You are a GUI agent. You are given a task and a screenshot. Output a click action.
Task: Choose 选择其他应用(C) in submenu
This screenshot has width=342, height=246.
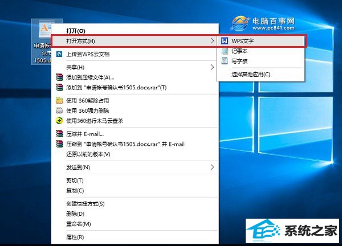pos(260,75)
